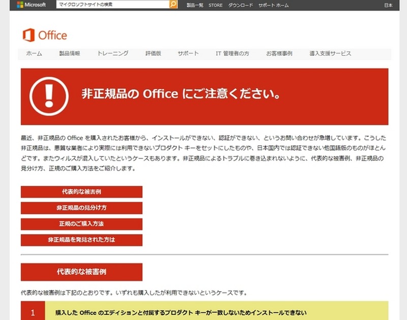Screen dimensions: 407x320
Task: Select 評価版 in navigation bar
Action: coord(153,53)
